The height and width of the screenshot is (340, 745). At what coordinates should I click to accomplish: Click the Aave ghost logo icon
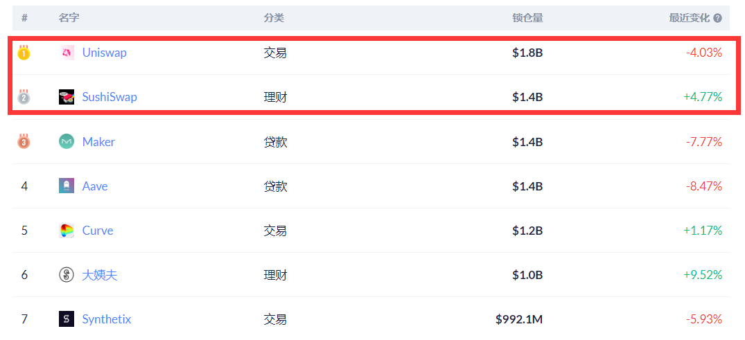[67, 186]
